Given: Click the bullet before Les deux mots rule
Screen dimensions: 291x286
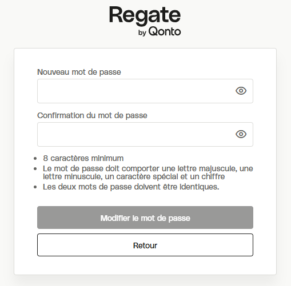Looking at the screenshot, I should click(x=35, y=187).
